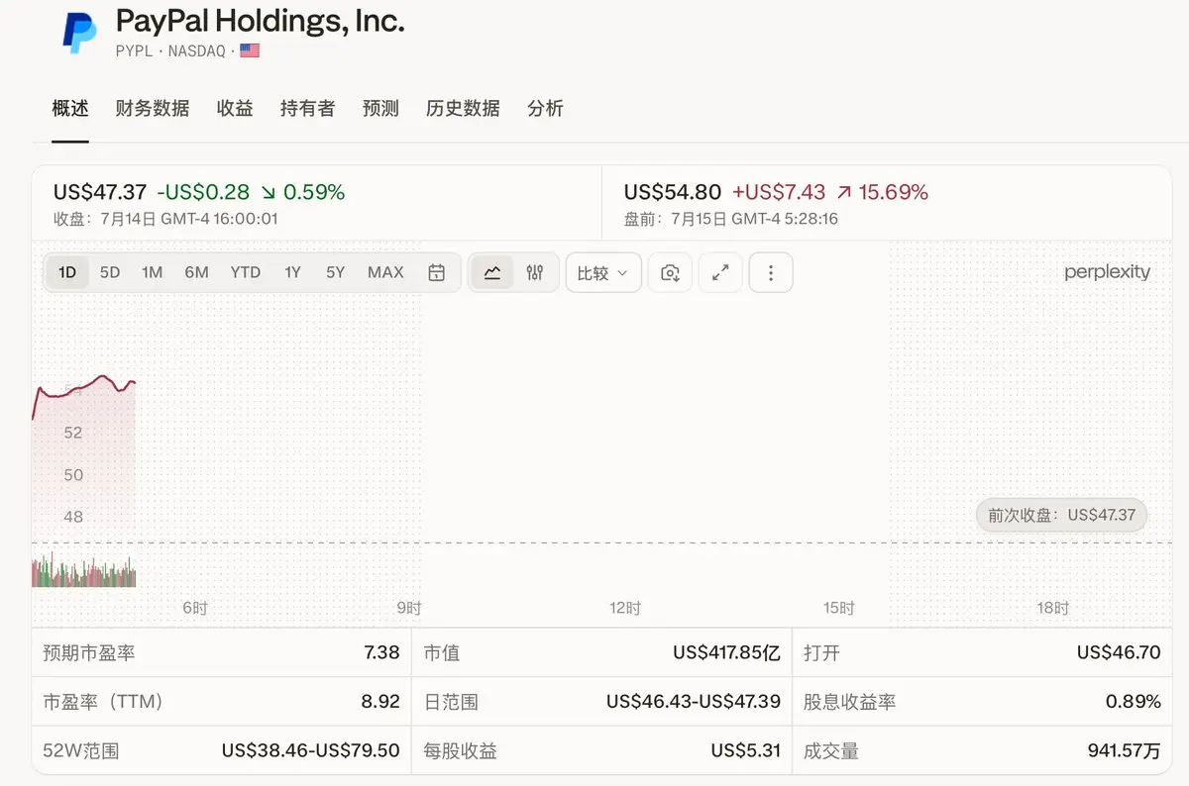Viewport: 1189px width, 786px height.
Task: Select the MAX time range
Action: [385, 272]
